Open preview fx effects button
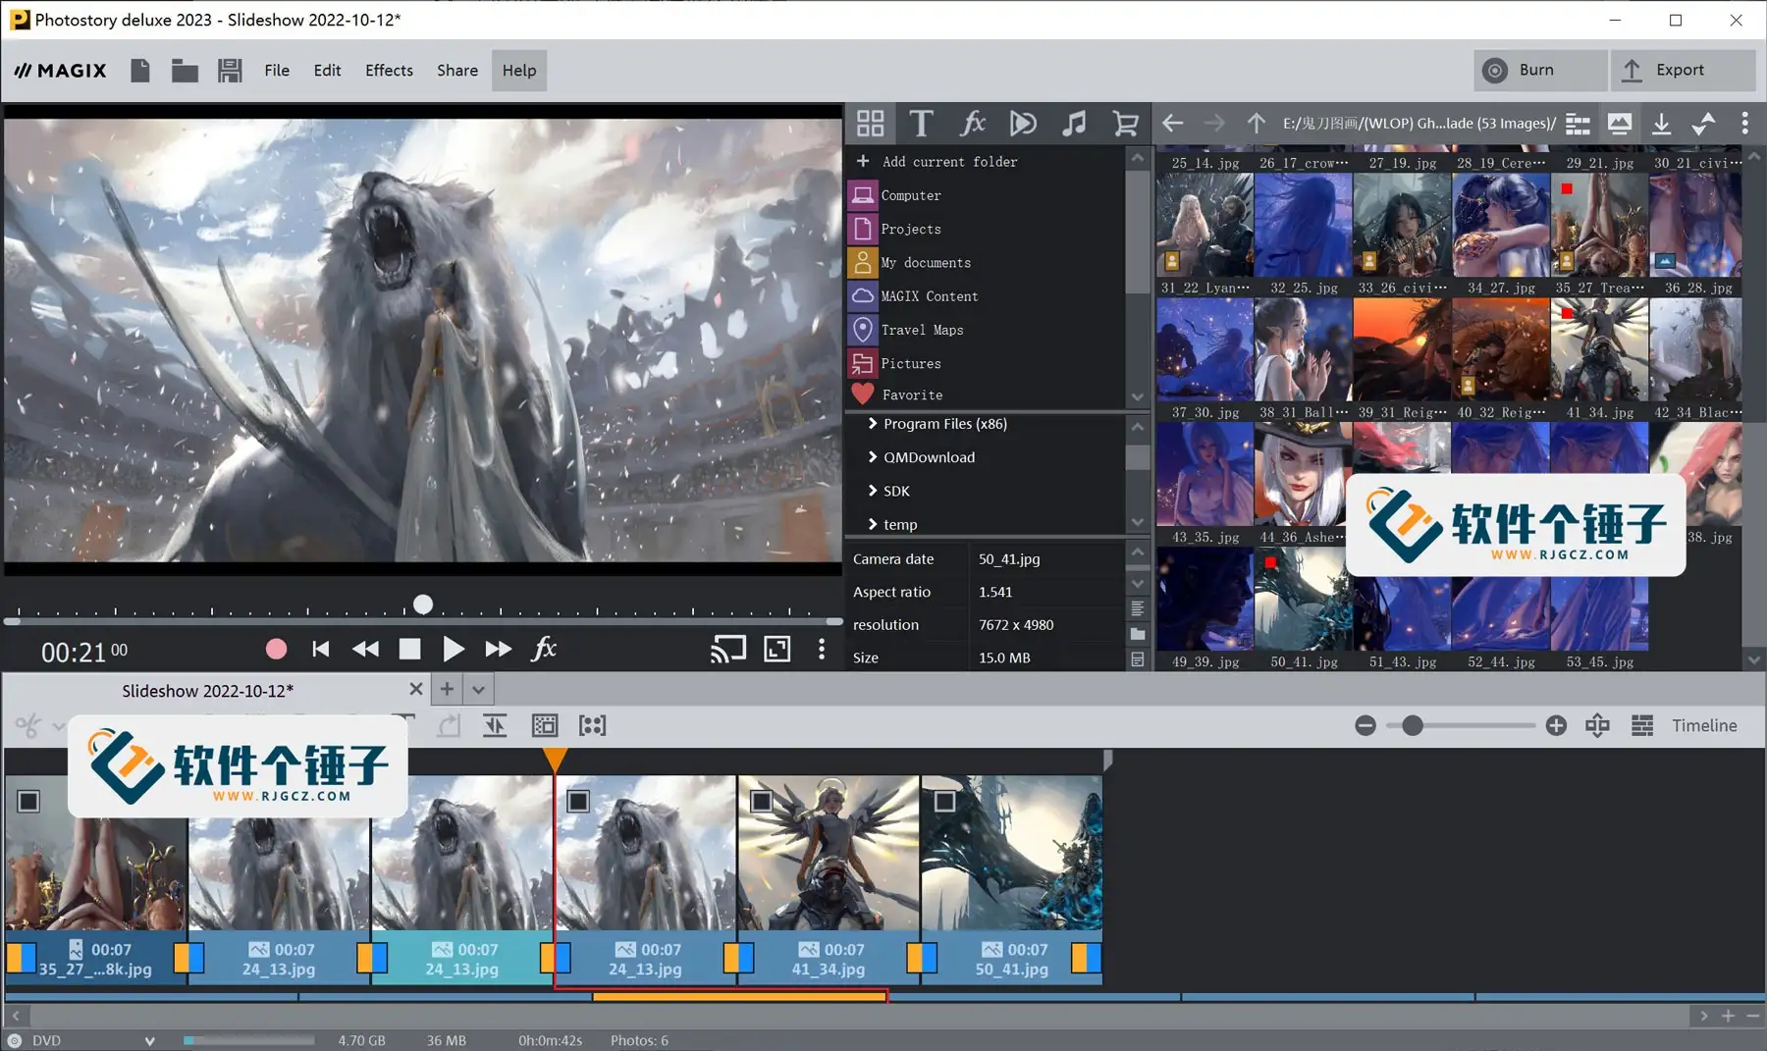Image resolution: width=1767 pixels, height=1051 pixels. coord(544,649)
